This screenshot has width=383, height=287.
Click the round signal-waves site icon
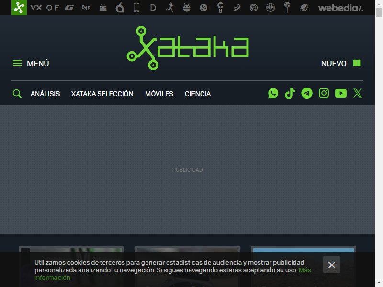(203, 8)
